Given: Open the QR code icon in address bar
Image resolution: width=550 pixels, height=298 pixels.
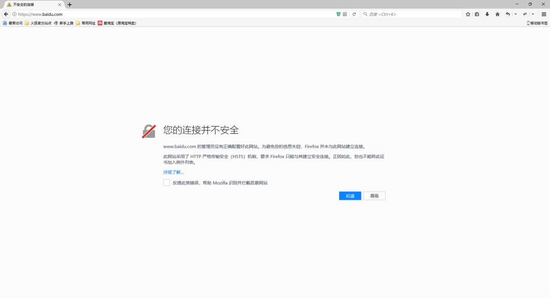Looking at the screenshot, I should [345, 14].
